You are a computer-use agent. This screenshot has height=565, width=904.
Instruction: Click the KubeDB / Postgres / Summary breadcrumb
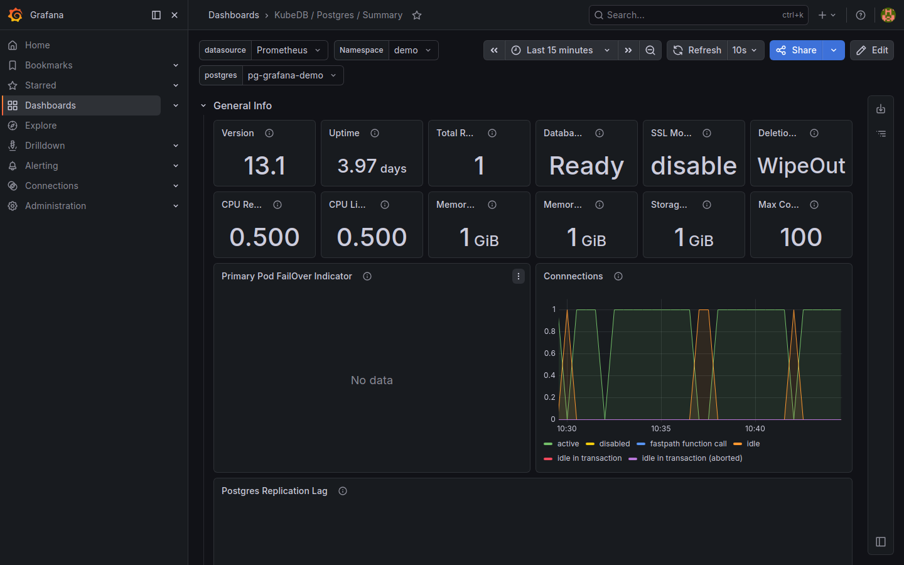(338, 15)
